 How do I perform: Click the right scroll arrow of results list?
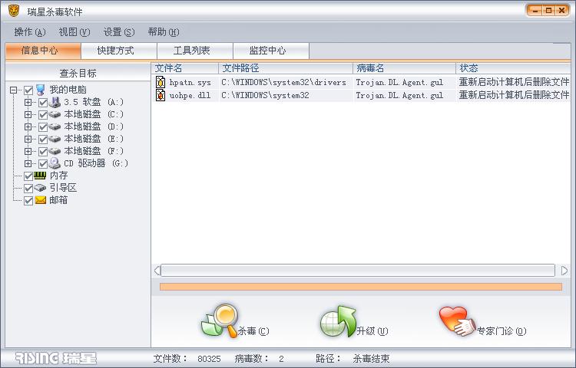coord(564,271)
